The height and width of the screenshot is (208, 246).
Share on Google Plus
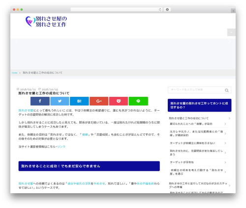tap(99, 101)
